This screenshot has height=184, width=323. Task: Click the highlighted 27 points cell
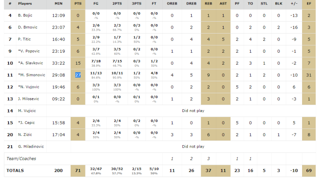pyautogui.click(x=78, y=75)
